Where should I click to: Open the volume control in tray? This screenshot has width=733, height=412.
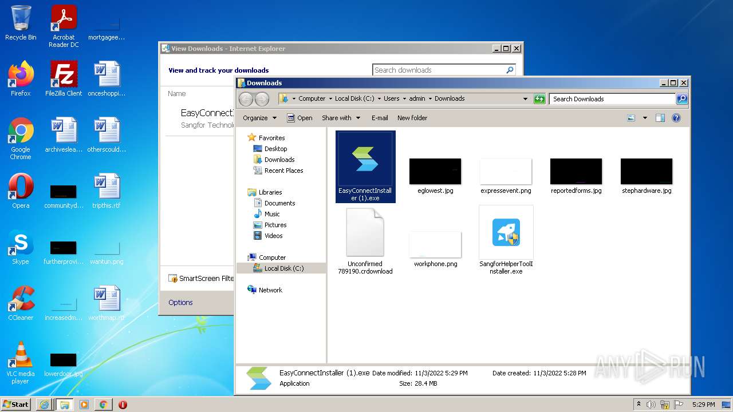(651, 405)
